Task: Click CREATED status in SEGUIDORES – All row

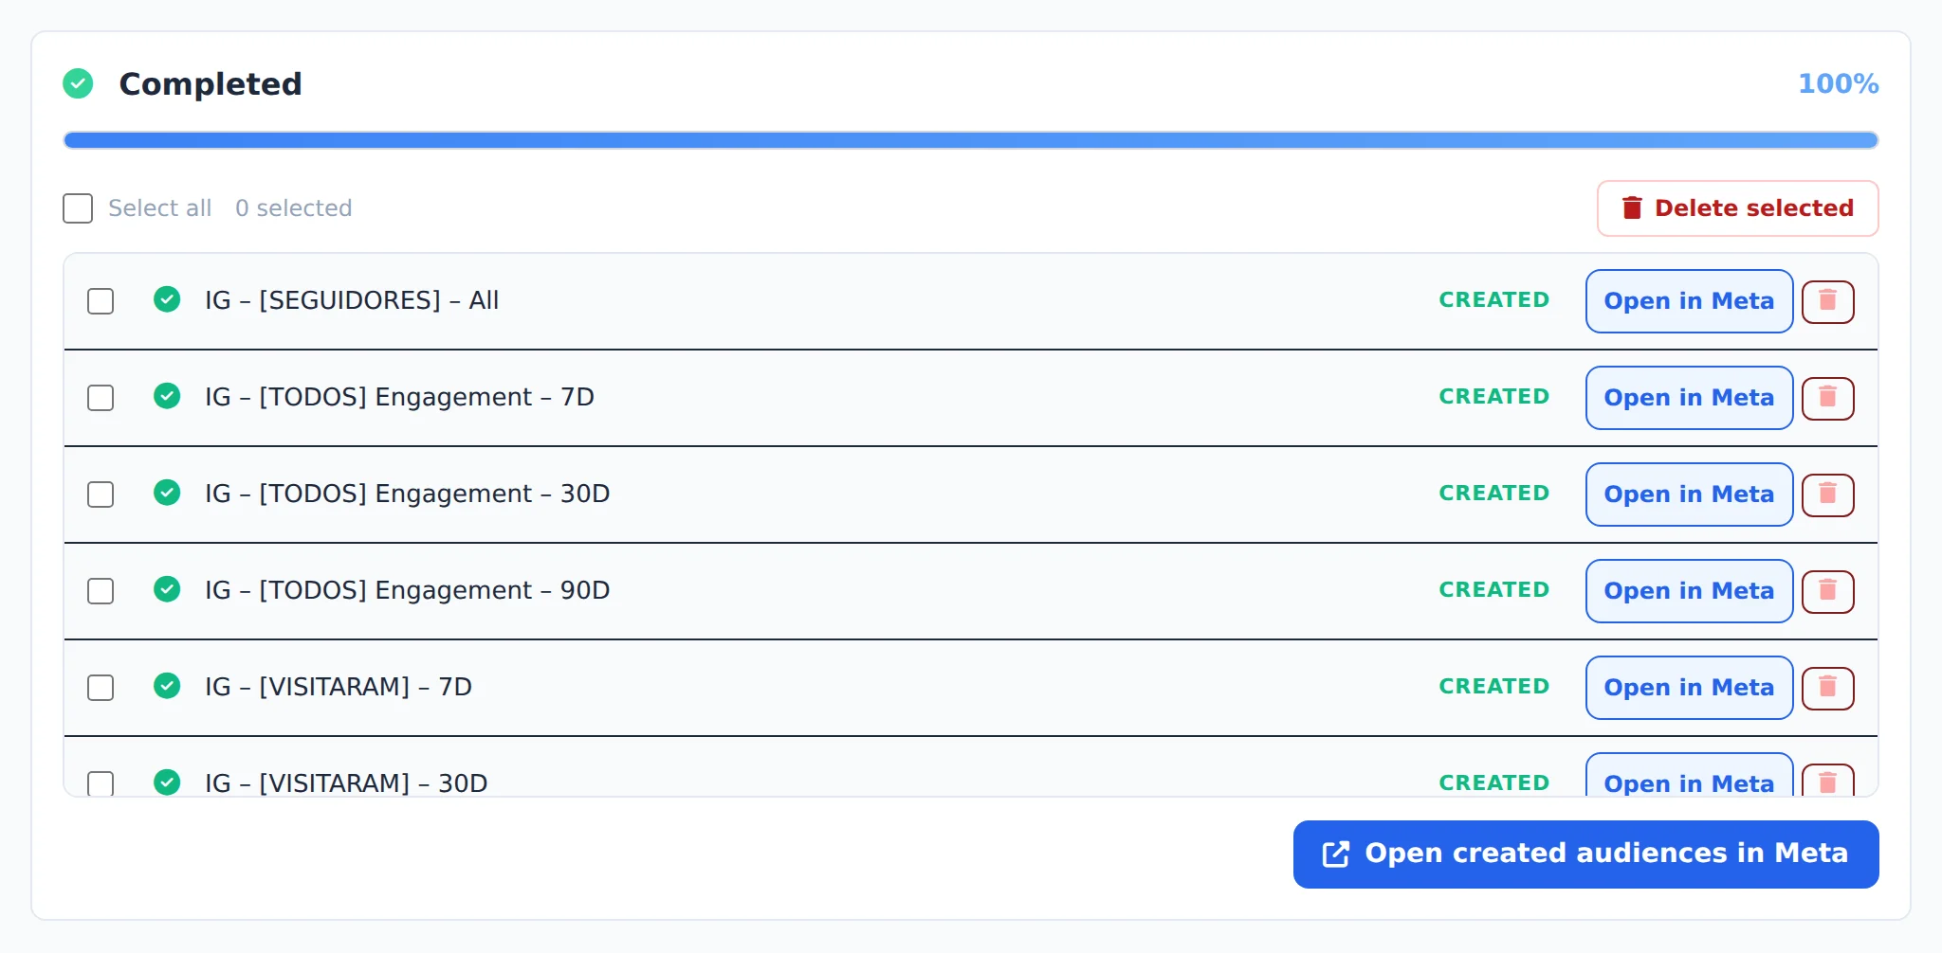Action: (1493, 299)
